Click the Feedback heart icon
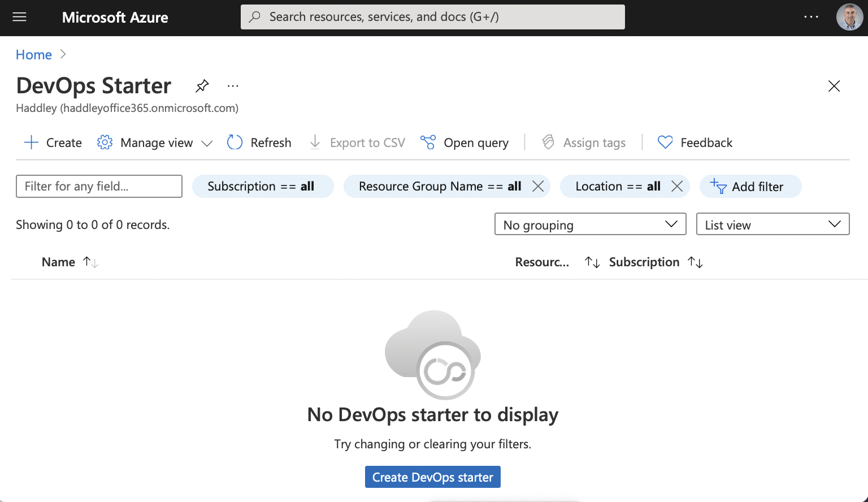The height and width of the screenshot is (502, 868). pyautogui.click(x=665, y=142)
